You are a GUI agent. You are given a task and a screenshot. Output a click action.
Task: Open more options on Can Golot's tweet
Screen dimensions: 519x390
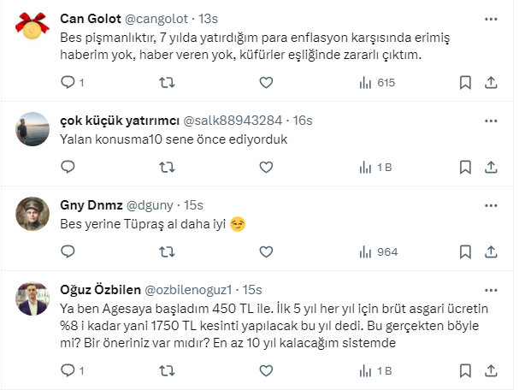tap(492, 18)
